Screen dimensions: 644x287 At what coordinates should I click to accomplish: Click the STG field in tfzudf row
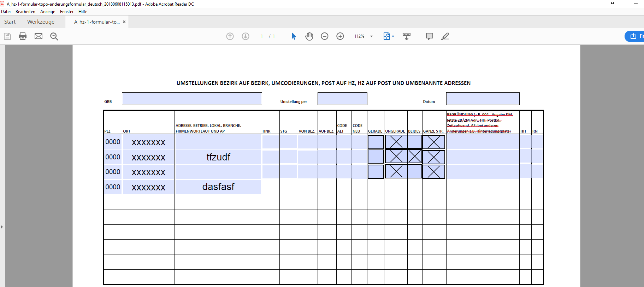(x=289, y=157)
